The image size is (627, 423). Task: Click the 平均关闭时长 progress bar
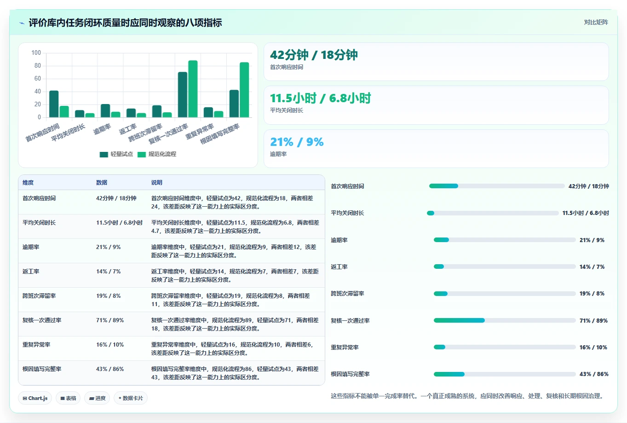pyautogui.click(x=493, y=213)
